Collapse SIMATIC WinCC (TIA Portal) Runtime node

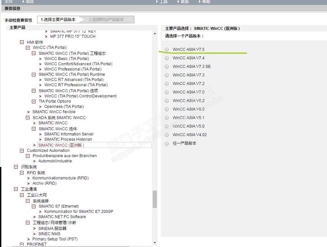click(33, 74)
